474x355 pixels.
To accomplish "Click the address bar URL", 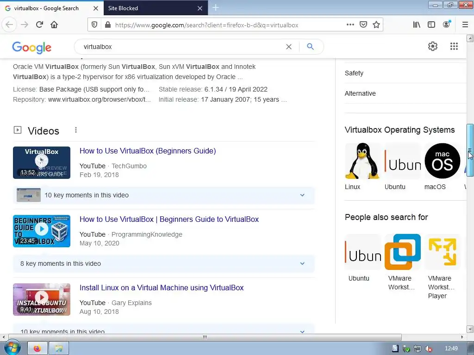I will pyautogui.click(x=207, y=25).
